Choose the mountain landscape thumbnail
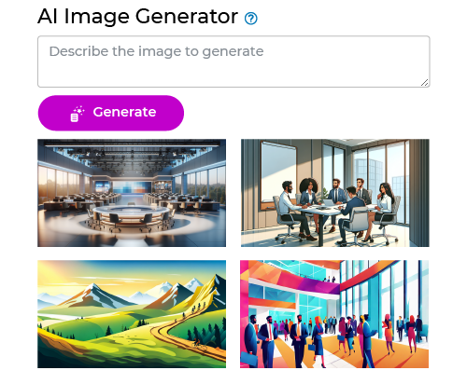This screenshot has height=384, width=467. point(132,314)
